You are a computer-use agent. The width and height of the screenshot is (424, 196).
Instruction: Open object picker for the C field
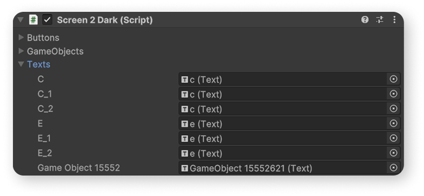(x=393, y=79)
